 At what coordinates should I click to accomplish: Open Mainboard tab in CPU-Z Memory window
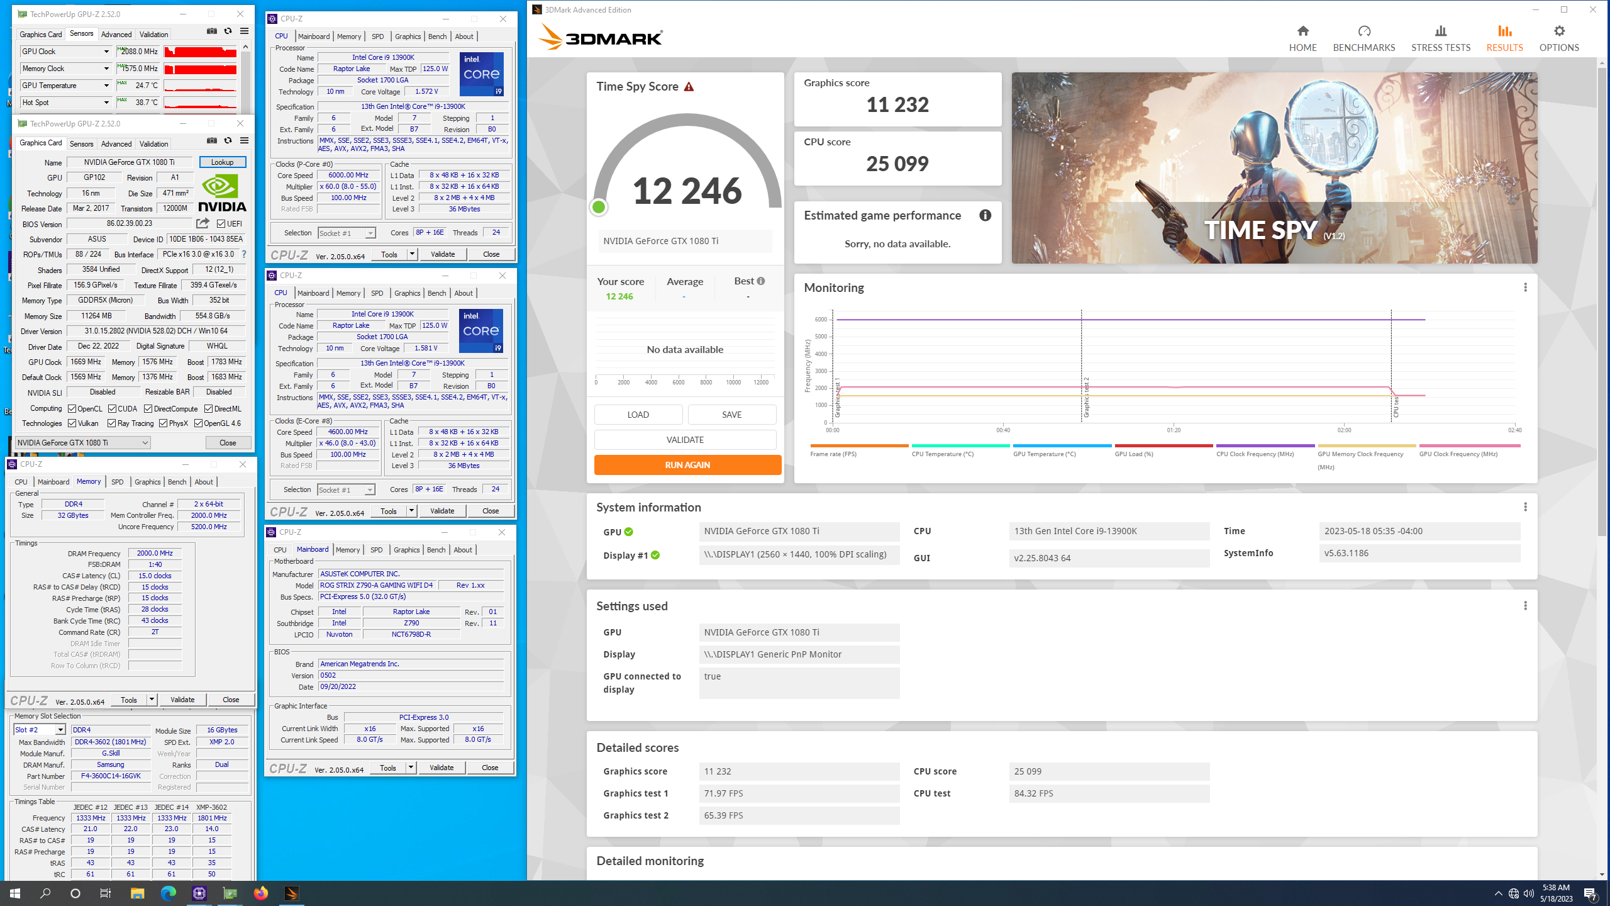click(x=53, y=482)
